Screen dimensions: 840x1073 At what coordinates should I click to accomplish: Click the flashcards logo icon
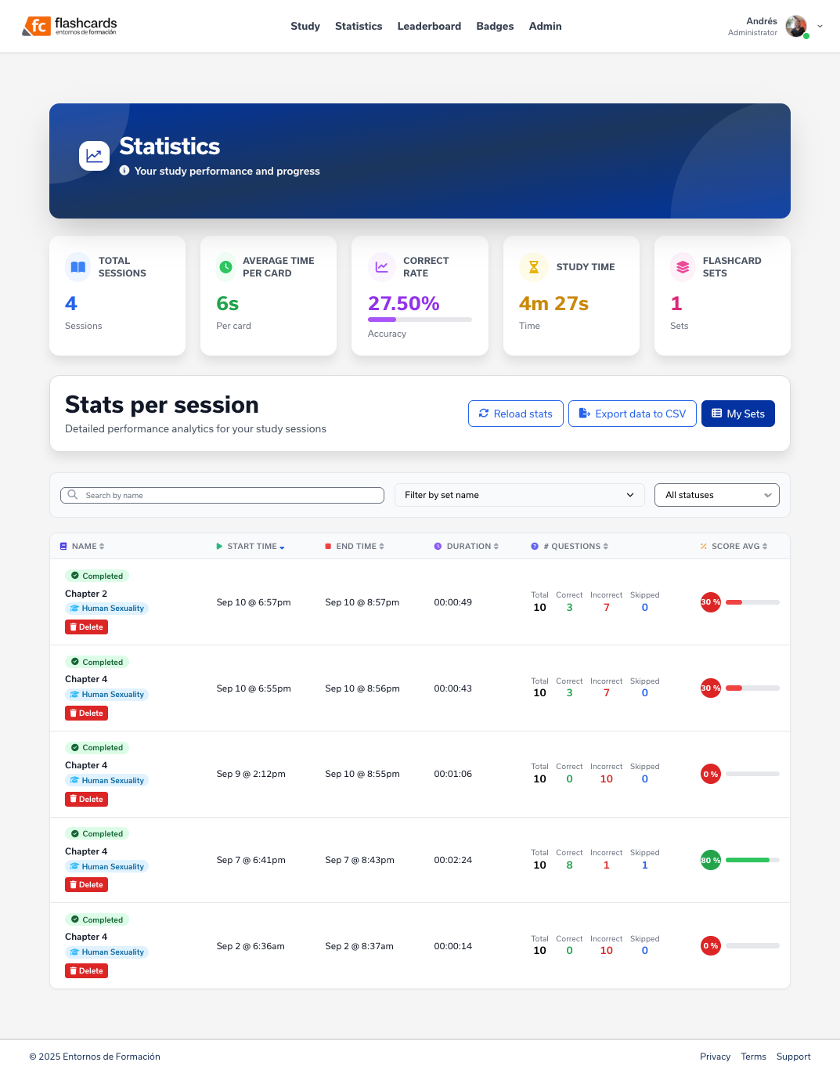pos(36,27)
